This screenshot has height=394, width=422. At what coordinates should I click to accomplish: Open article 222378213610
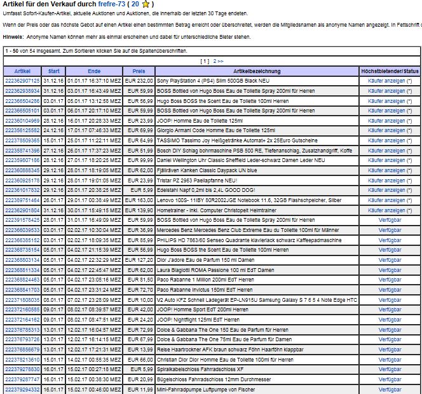[22, 360]
